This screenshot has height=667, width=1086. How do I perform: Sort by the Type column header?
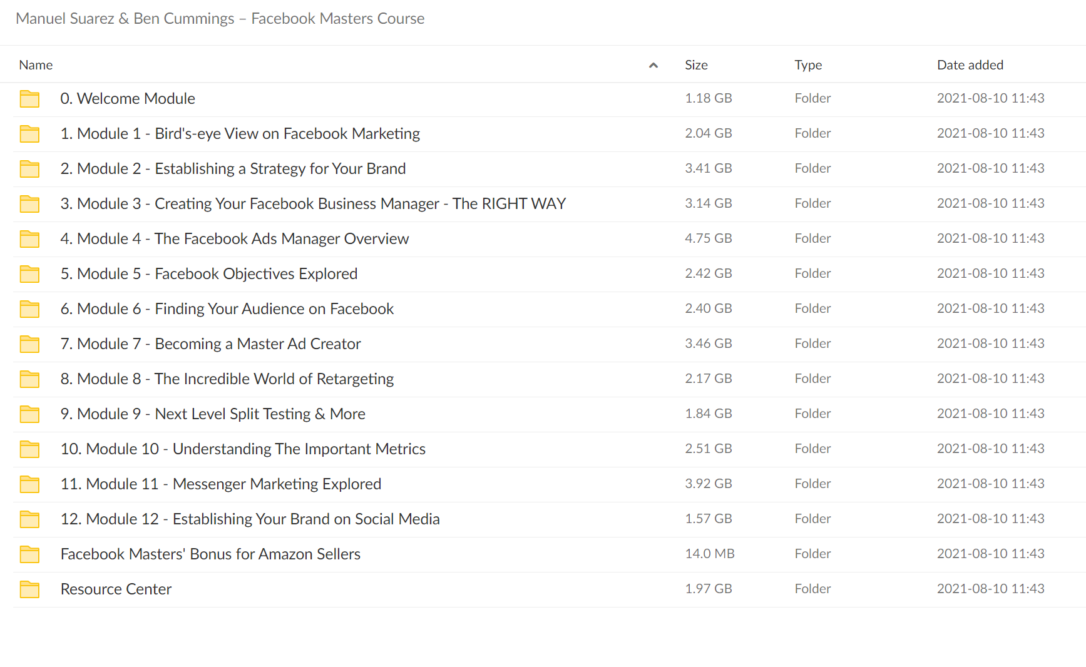point(808,65)
